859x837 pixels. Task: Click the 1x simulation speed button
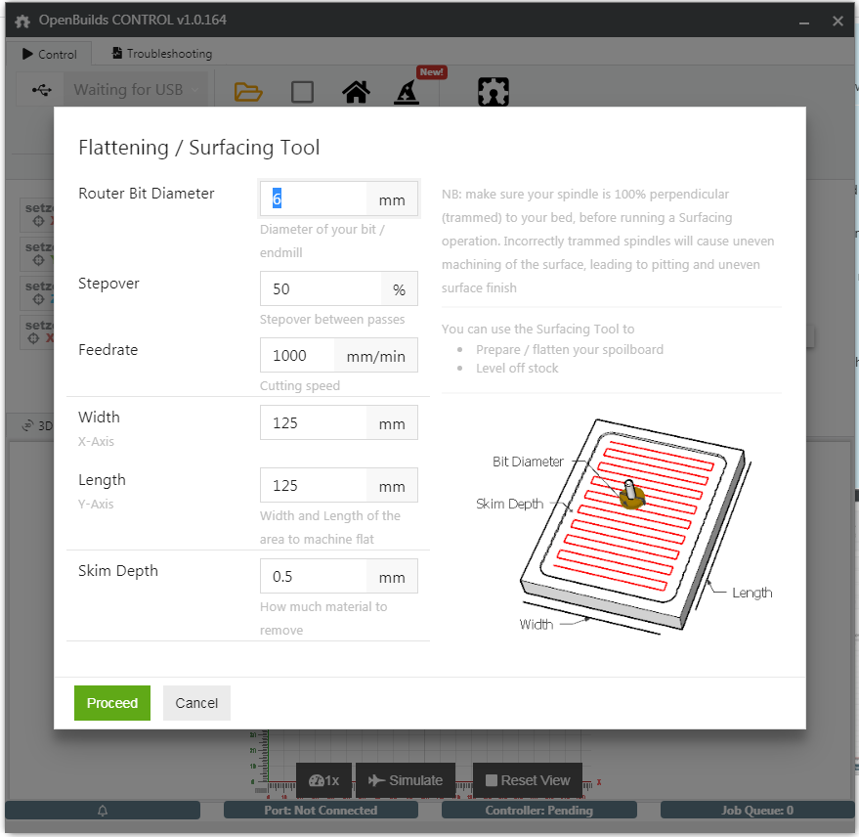click(x=323, y=780)
